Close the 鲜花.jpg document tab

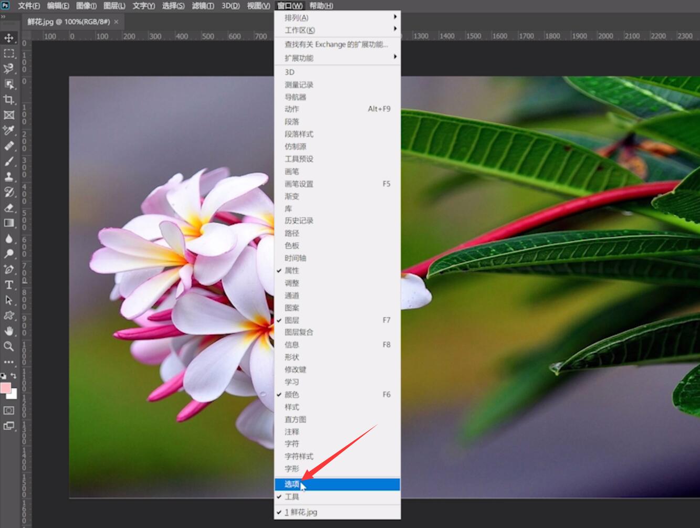(x=116, y=22)
